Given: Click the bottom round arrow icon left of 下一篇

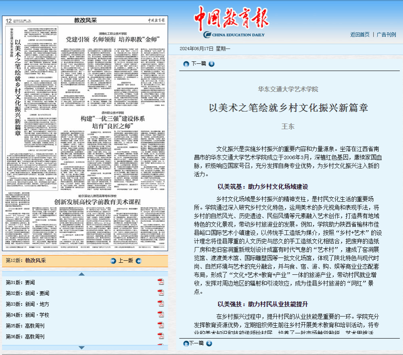Looking at the screenshot, I should (186, 343).
